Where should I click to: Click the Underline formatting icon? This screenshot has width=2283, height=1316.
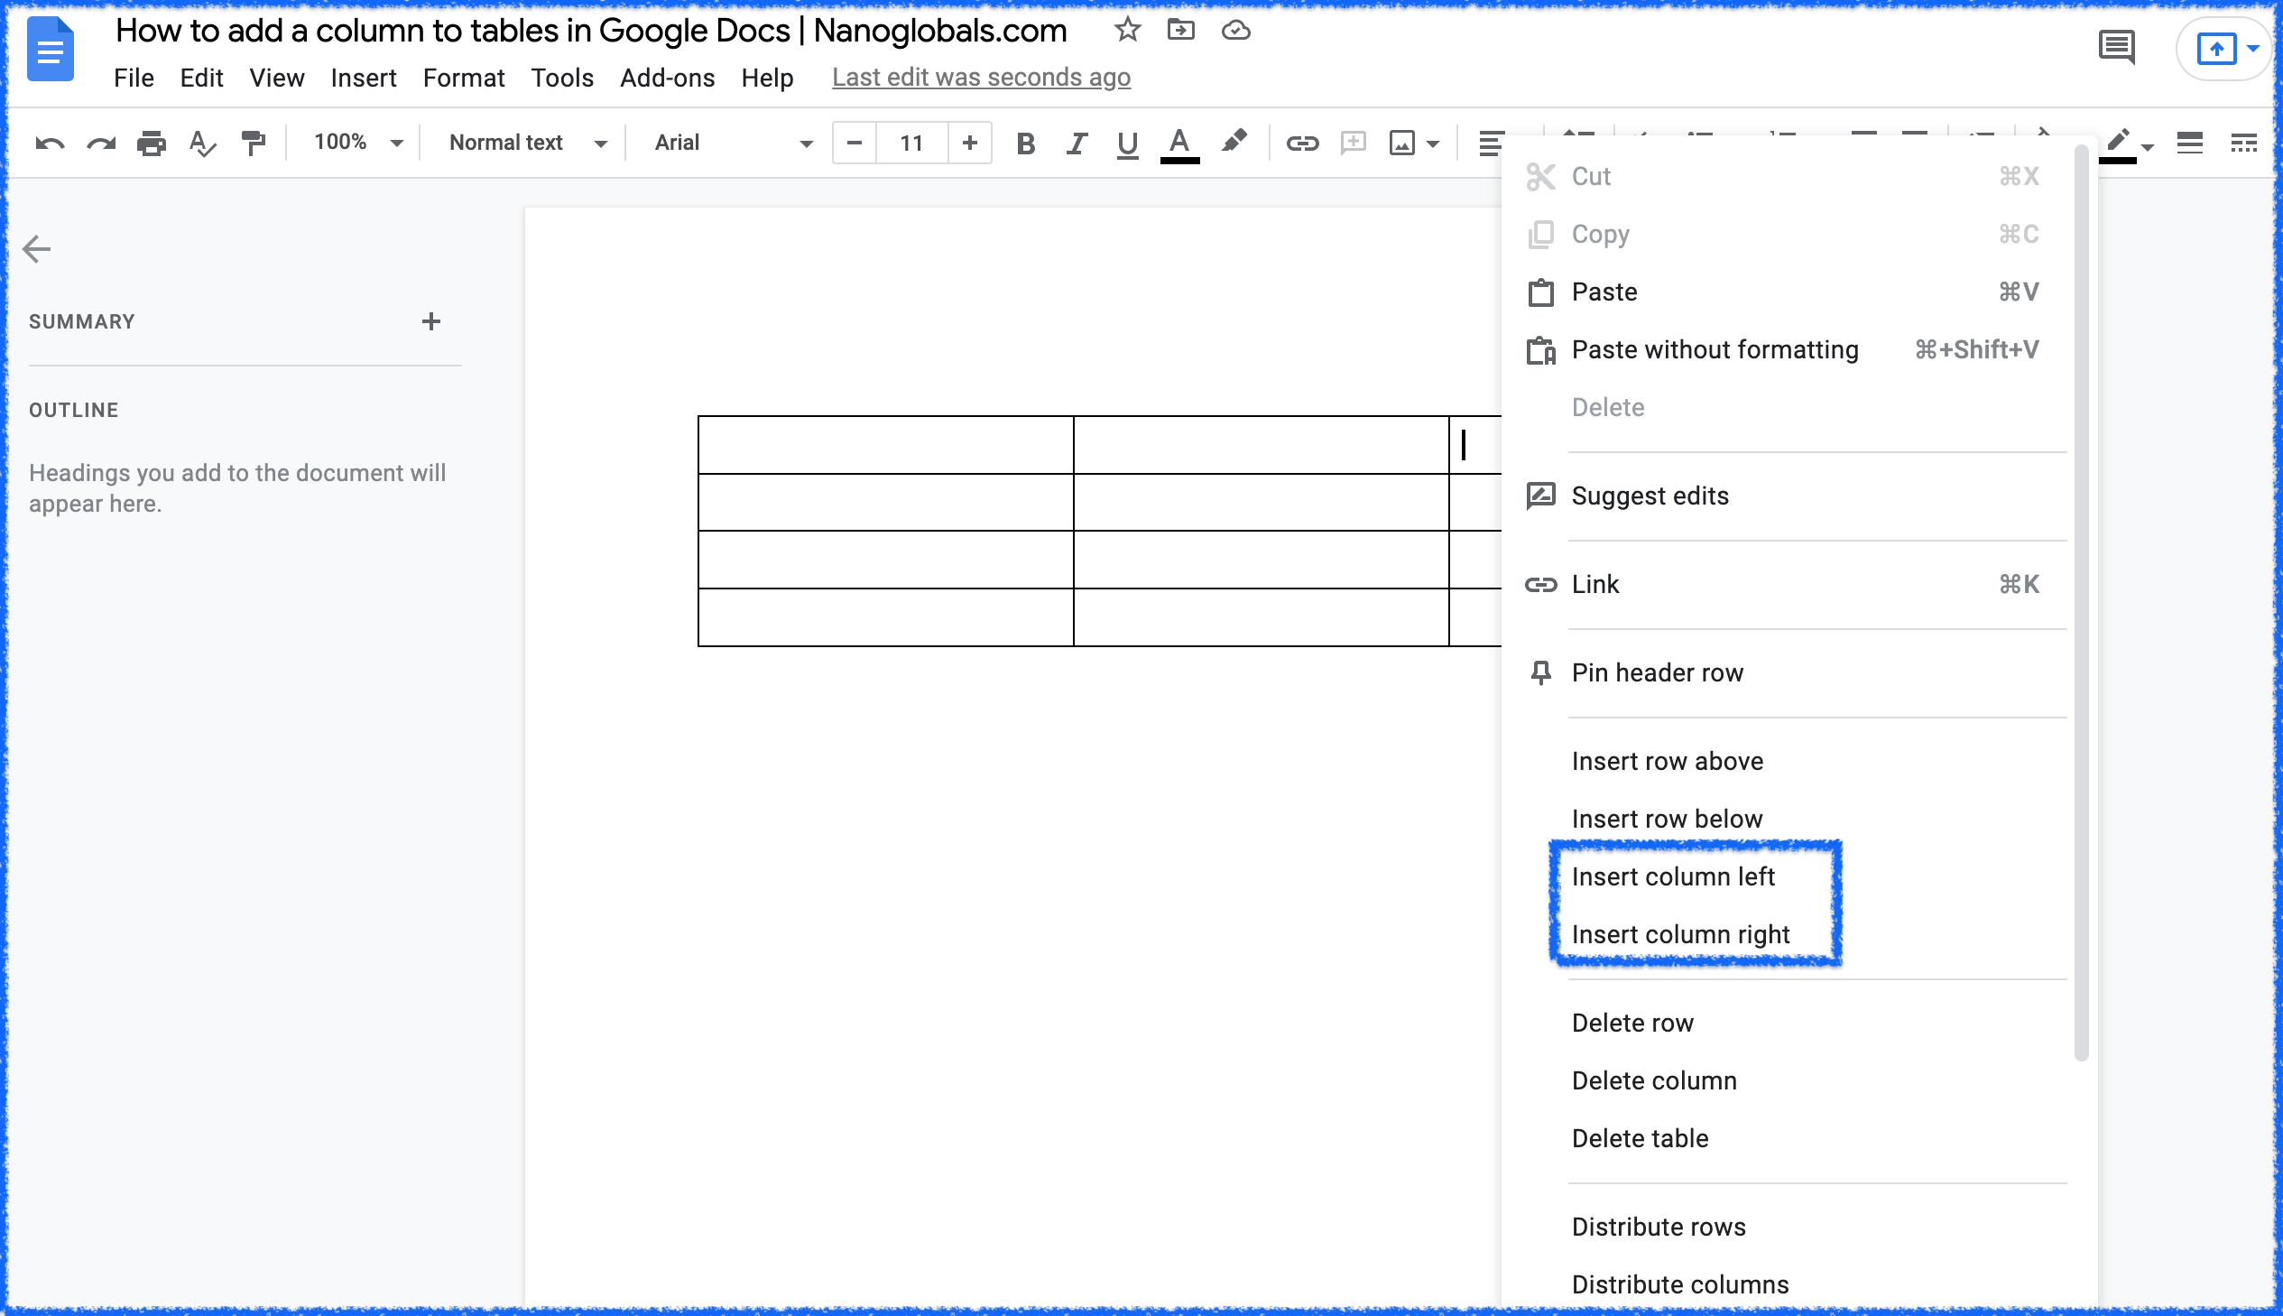pyautogui.click(x=1127, y=143)
